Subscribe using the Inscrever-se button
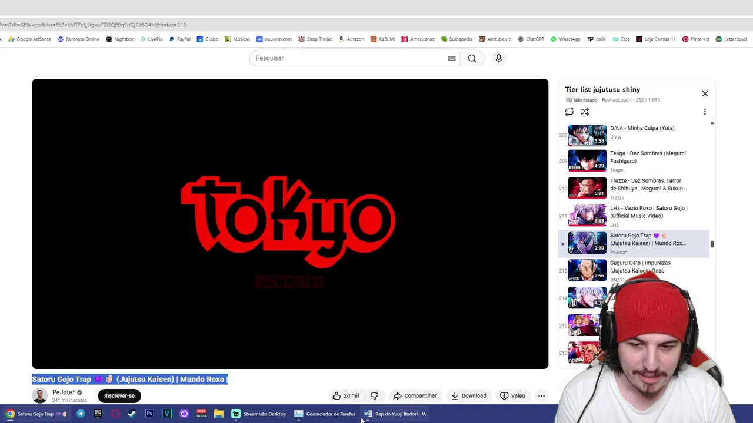This screenshot has height=423, width=753. 119,395
